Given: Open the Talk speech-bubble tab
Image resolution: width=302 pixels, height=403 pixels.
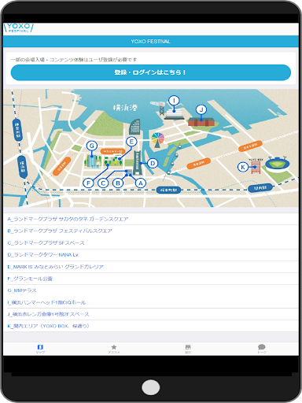Looking at the screenshot, I should coord(262,349).
